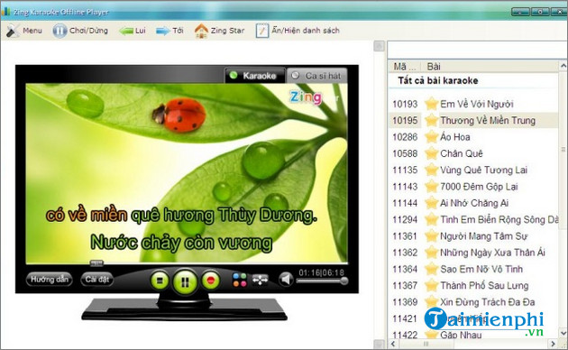Click star icon for Người Mang Tâm Sự
568x350 pixels.
point(431,236)
